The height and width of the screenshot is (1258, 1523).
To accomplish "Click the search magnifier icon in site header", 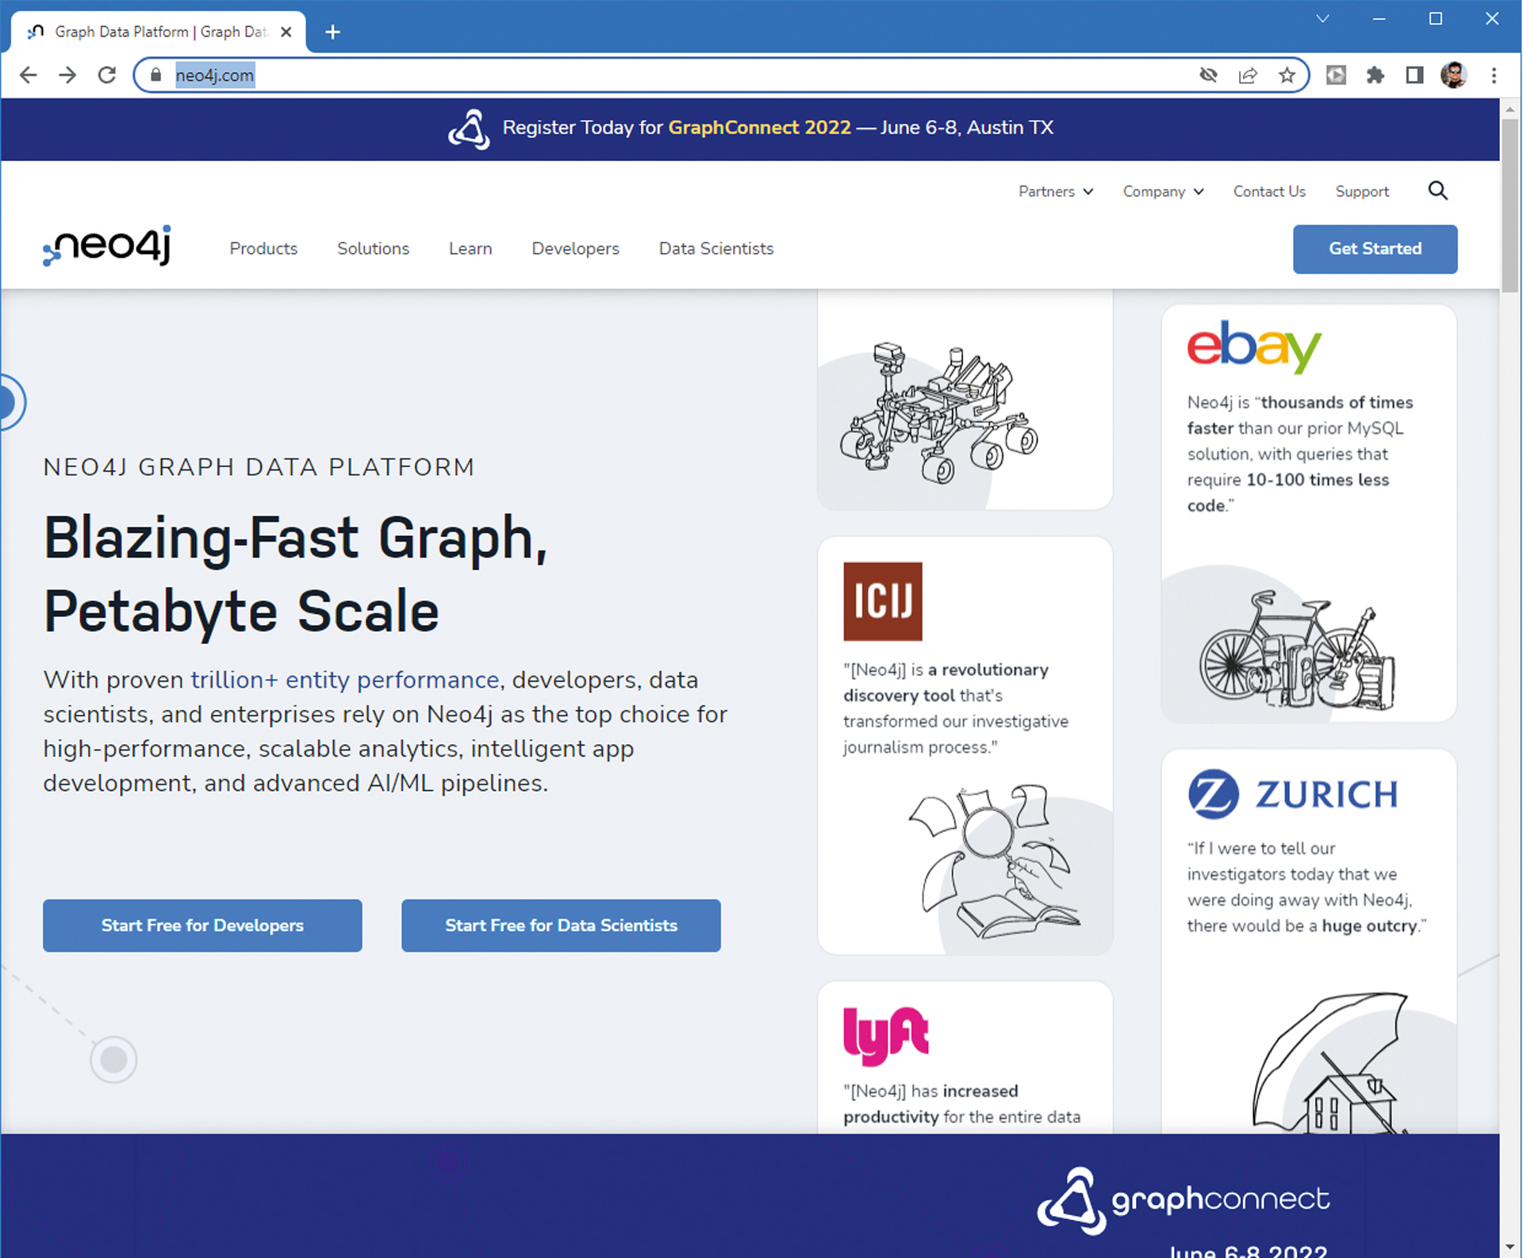I will [x=1437, y=190].
